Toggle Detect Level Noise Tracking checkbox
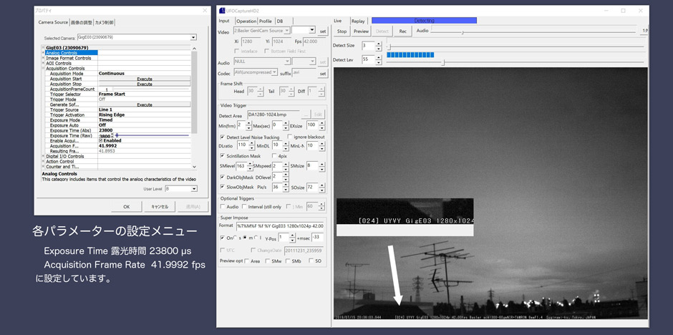The image size is (673, 335). point(222,137)
